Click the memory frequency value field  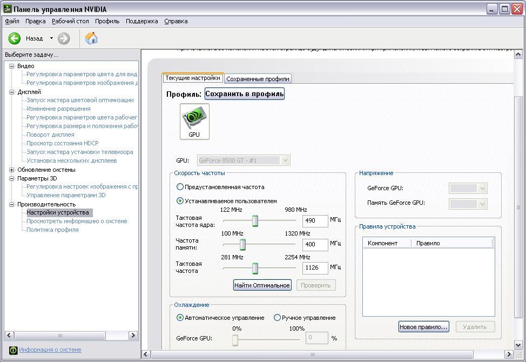[x=315, y=244]
